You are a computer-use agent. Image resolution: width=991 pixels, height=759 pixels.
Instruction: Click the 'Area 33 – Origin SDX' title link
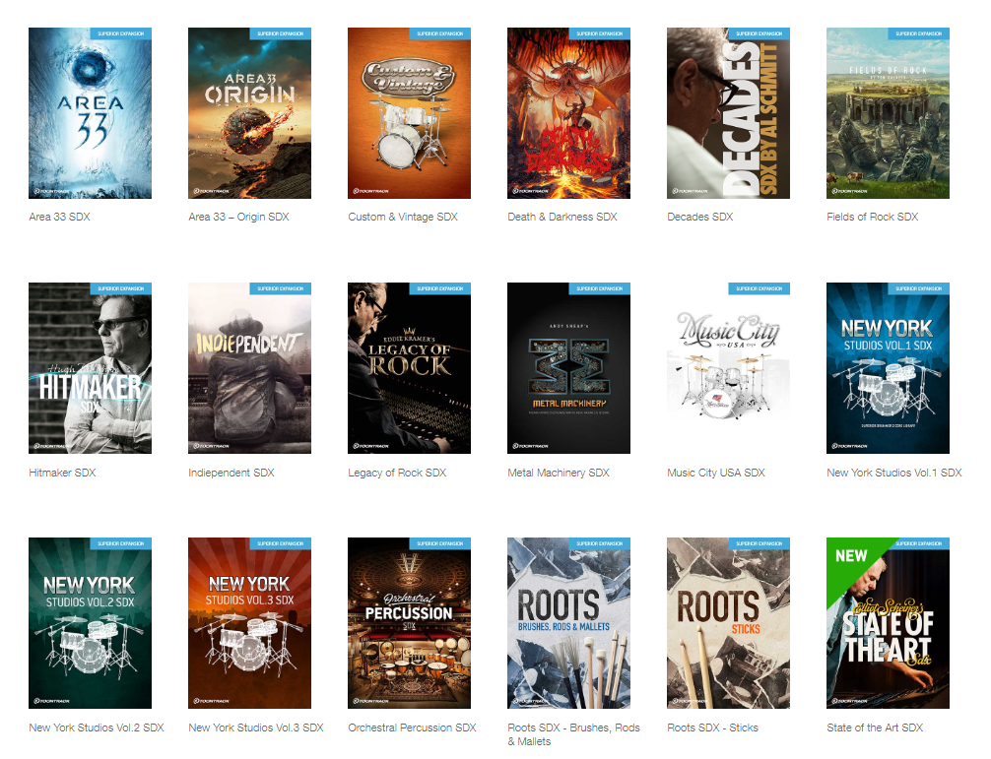238,217
